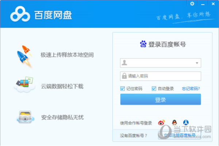Open settings via the gear icon
This screenshot has height=146, width=219.
tap(192, 4)
